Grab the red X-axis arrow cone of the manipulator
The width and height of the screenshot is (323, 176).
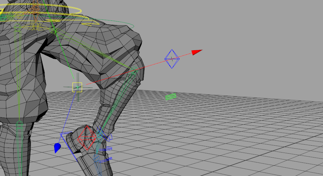pyautogui.click(x=197, y=52)
